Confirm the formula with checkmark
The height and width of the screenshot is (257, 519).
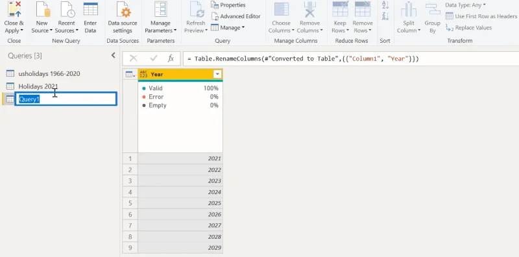coord(153,58)
